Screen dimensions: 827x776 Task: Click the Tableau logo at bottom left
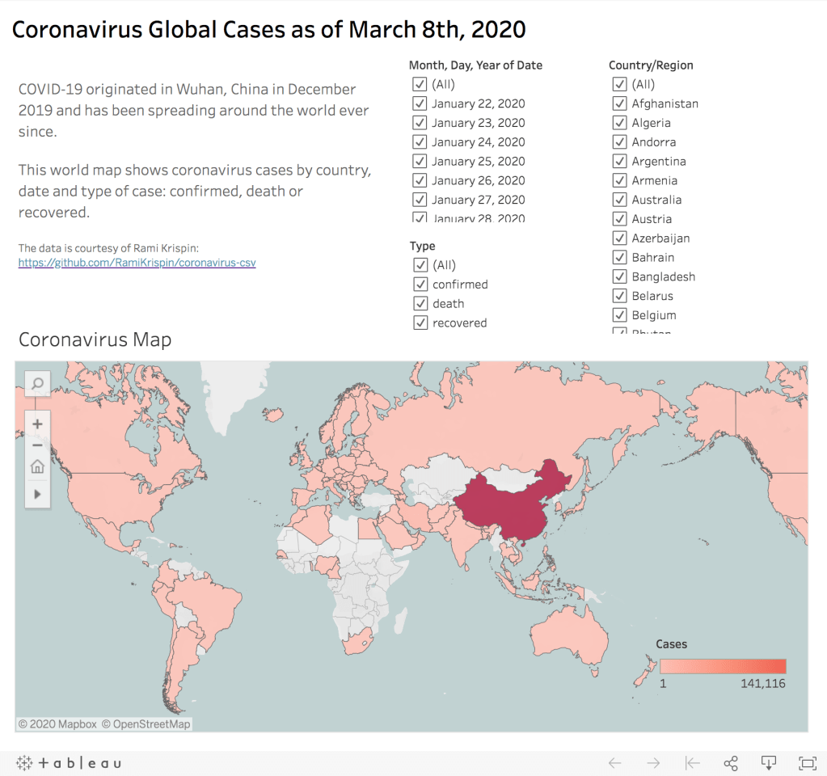point(69,763)
